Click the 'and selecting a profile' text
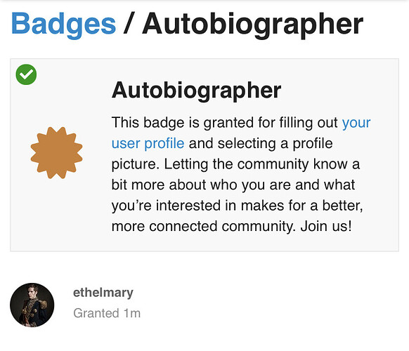The width and height of the screenshot is (409, 351). (x=261, y=143)
